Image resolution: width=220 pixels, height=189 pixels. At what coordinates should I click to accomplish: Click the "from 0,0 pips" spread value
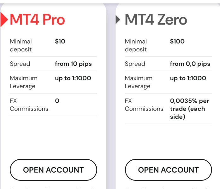tap(190, 64)
